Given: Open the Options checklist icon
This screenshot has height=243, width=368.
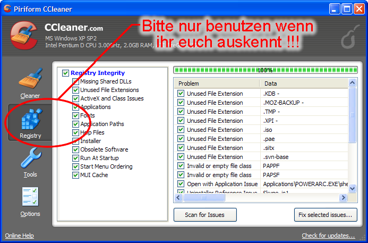Looking at the screenshot, I should (30, 199).
